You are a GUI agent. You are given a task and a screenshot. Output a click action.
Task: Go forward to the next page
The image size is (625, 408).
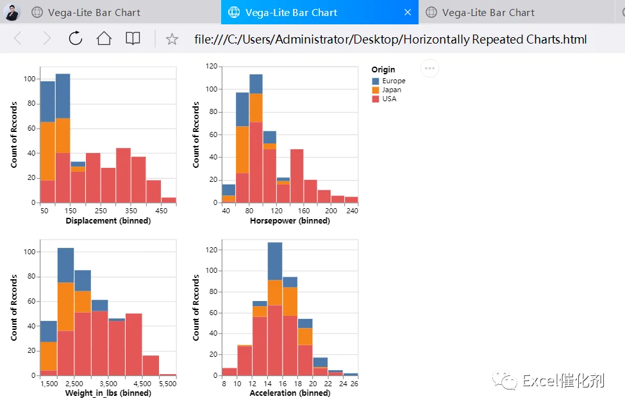[x=47, y=38]
